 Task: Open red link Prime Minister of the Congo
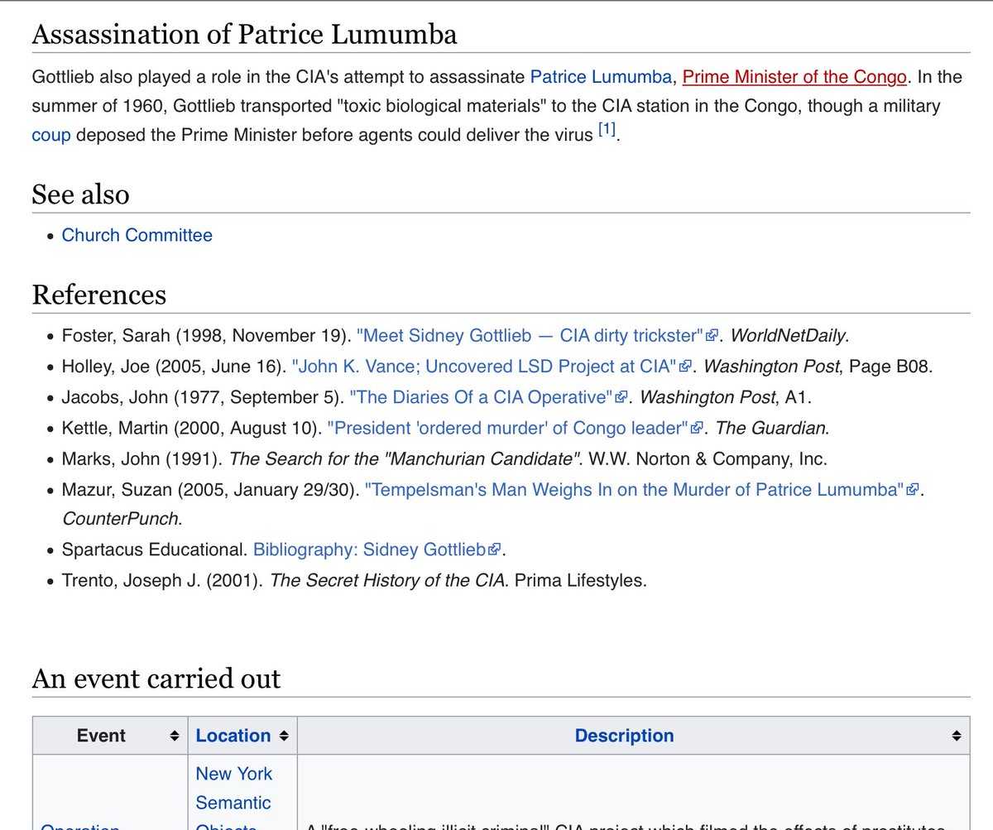pyautogui.click(x=795, y=77)
